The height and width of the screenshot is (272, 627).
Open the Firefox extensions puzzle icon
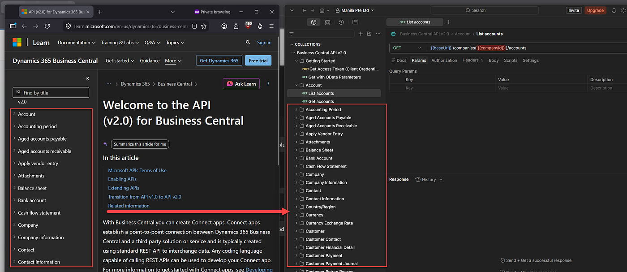pos(236,26)
